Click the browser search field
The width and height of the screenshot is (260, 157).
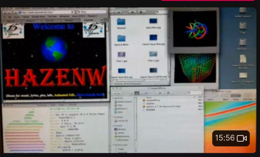pos(91,12)
